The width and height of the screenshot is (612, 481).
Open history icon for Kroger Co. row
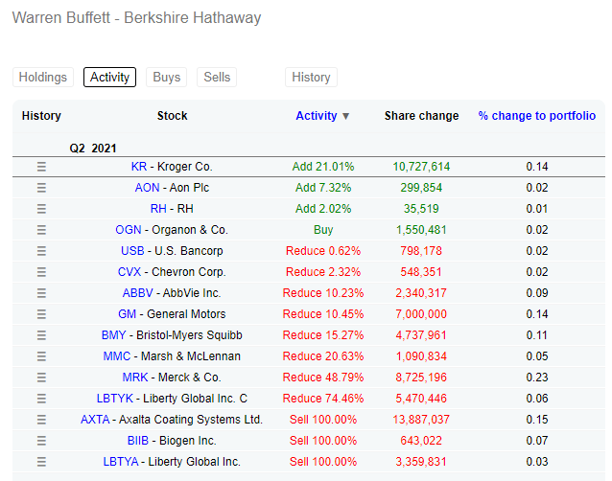(x=41, y=167)
